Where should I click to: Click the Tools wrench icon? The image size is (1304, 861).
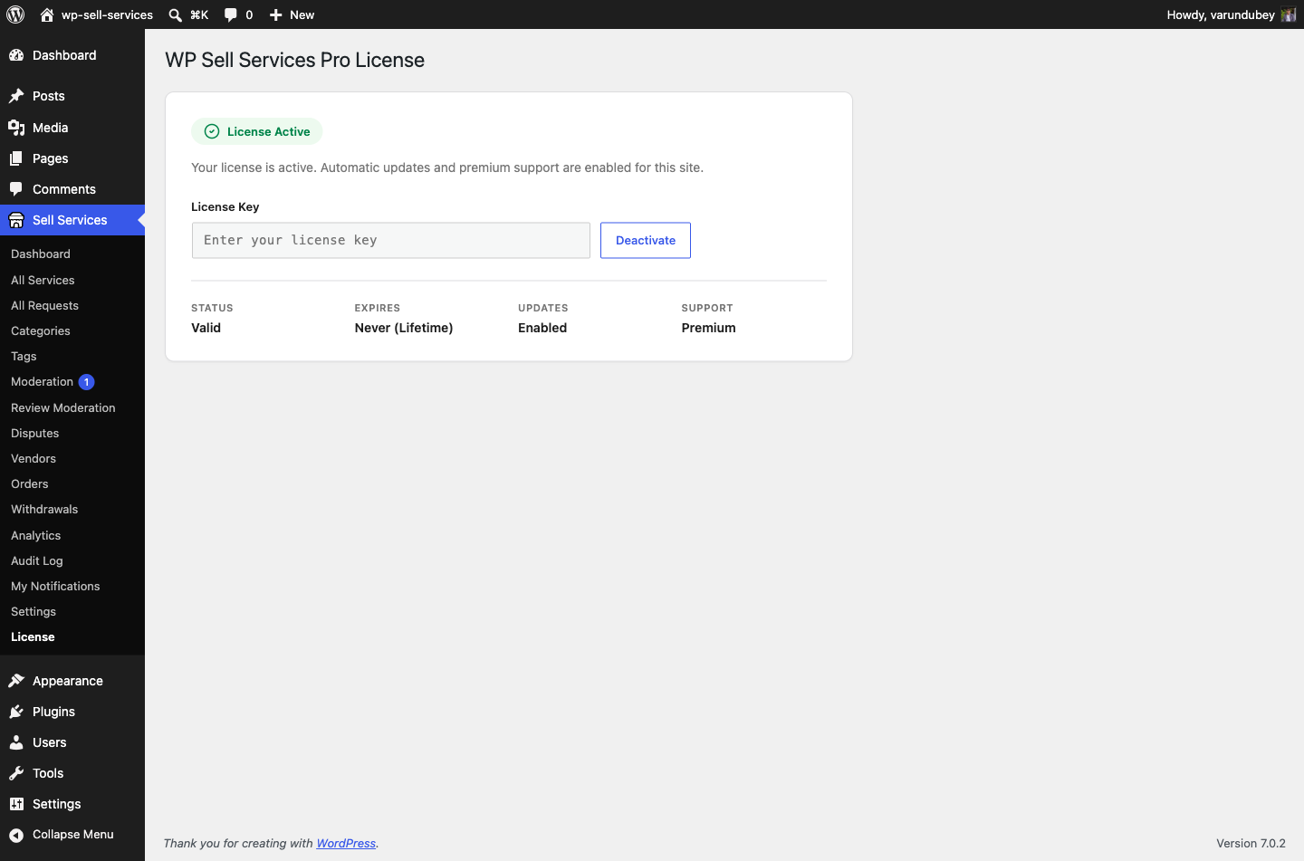coord(16,773)
